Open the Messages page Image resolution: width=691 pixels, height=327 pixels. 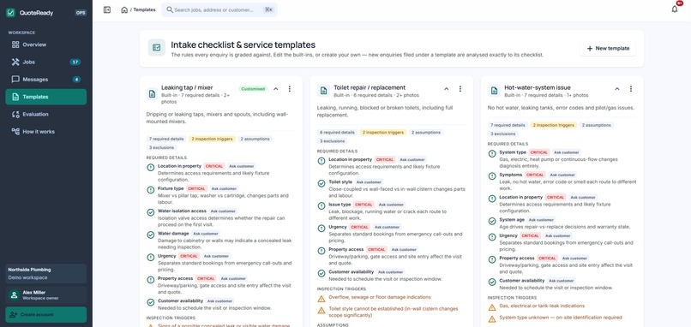coord(45,80)
